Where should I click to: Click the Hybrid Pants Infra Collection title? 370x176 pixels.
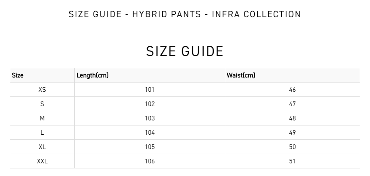click(185, 14)
